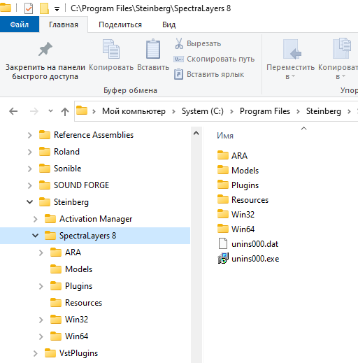
Task: Click Вставить ярлык in the ribbon
Action: pyautogui.click(x=209, y=74)
